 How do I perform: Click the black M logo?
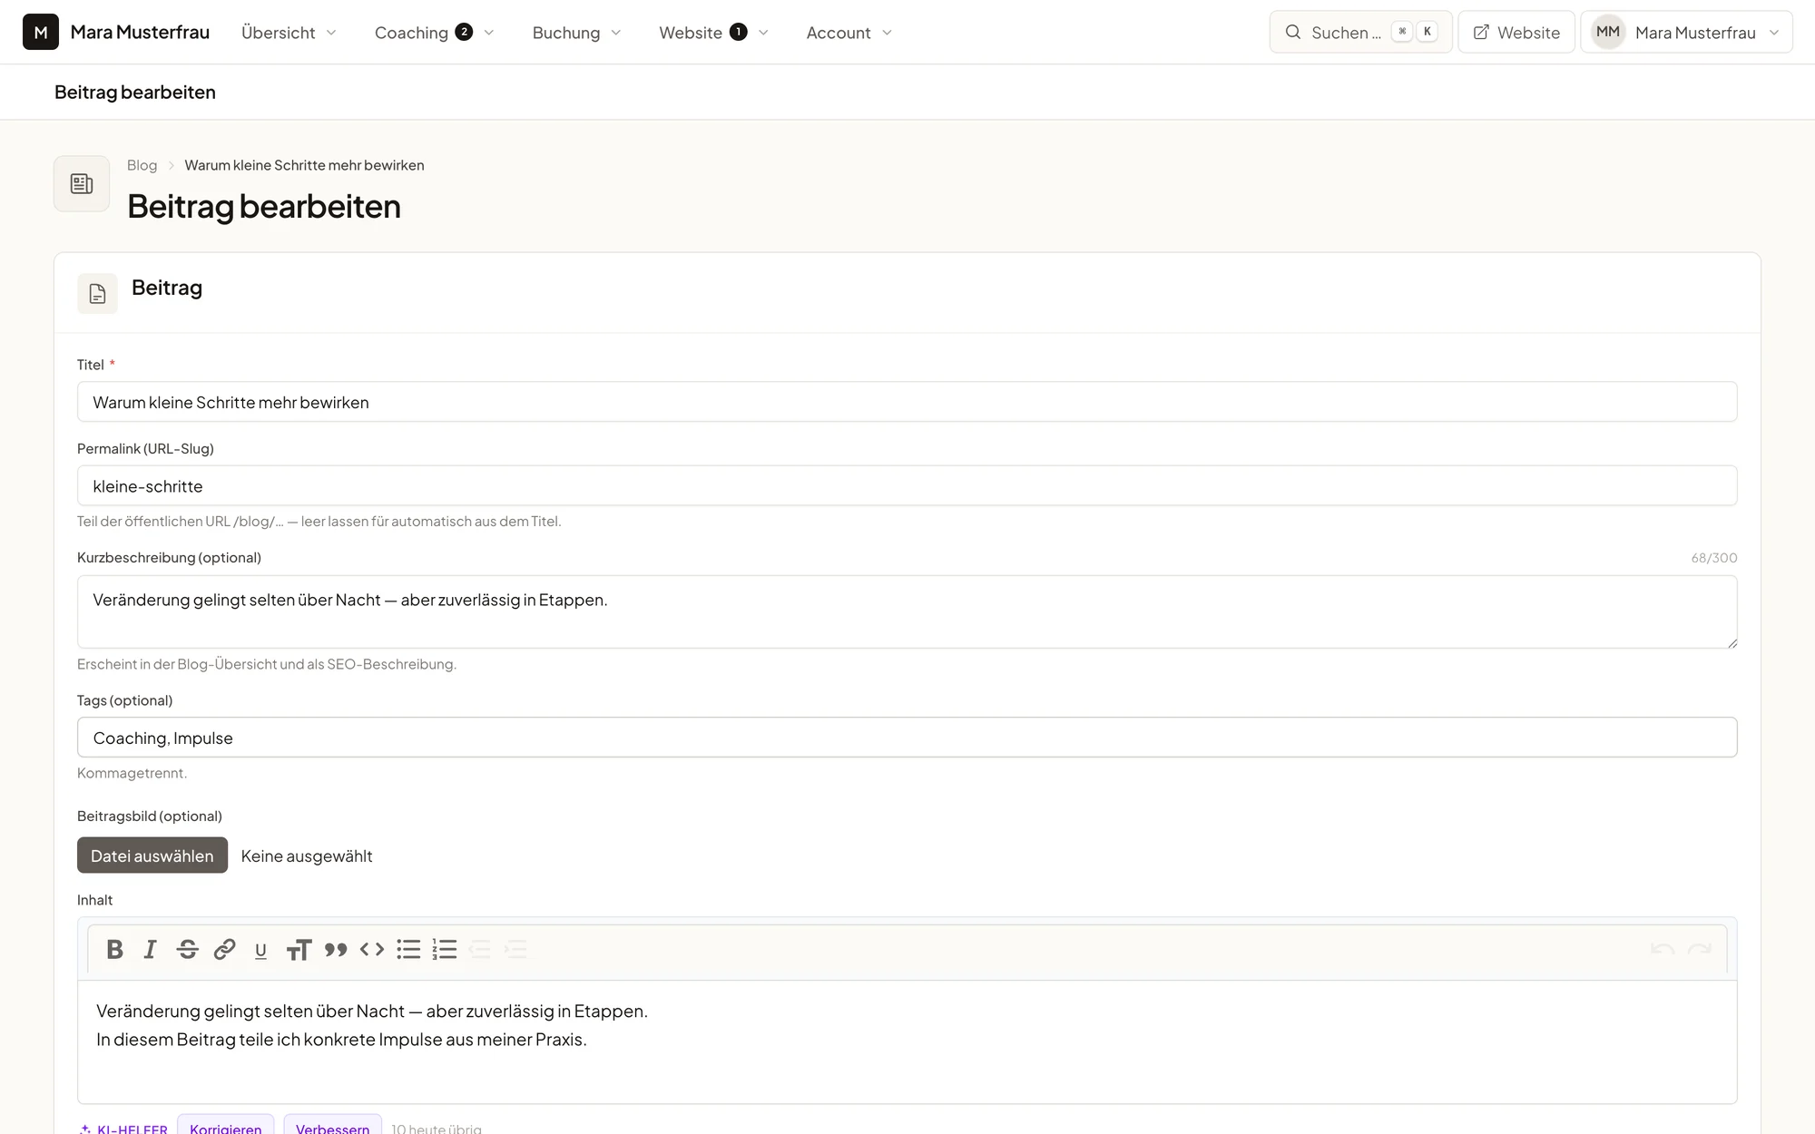click(x=41, y=32)
